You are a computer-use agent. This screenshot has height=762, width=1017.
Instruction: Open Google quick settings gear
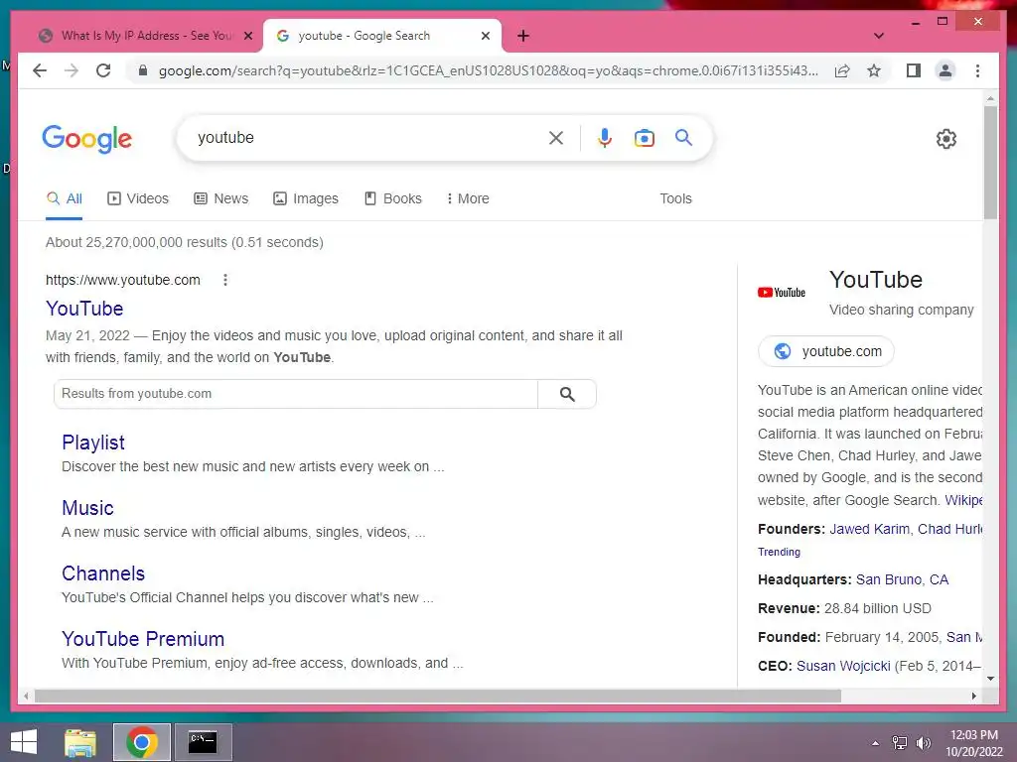click(946, 139)
